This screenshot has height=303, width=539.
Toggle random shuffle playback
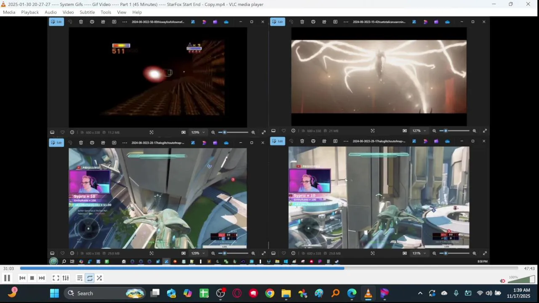click(x=99, y=278)
